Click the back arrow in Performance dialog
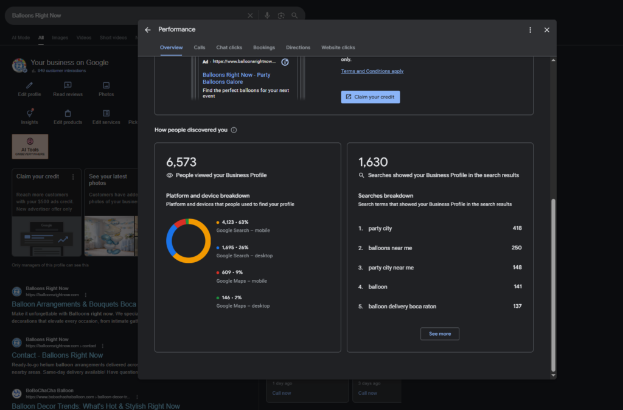 148,29
